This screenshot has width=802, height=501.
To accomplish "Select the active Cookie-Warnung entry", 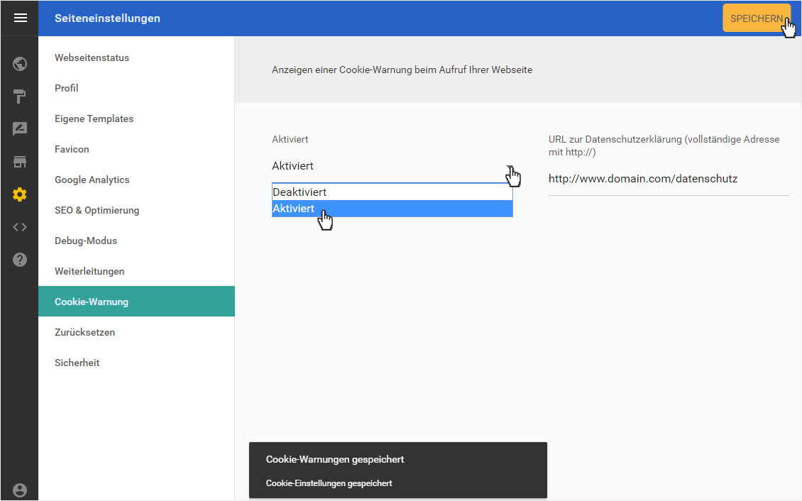I will [x=136, y=302].
